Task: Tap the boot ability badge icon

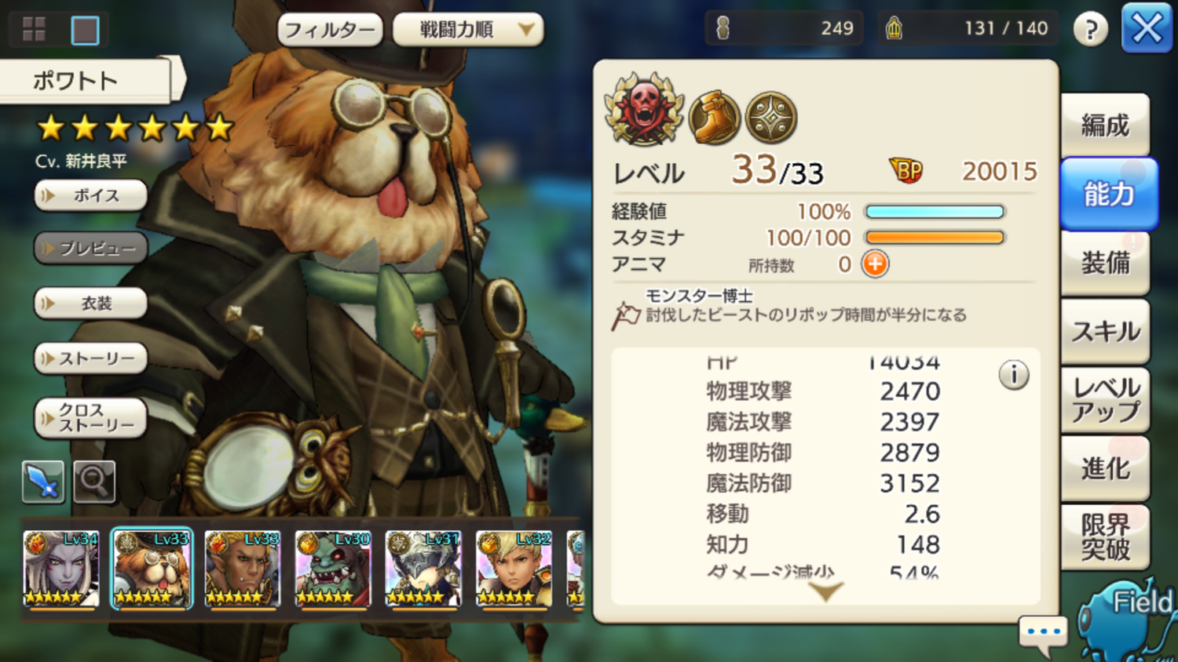Action: 715,118
